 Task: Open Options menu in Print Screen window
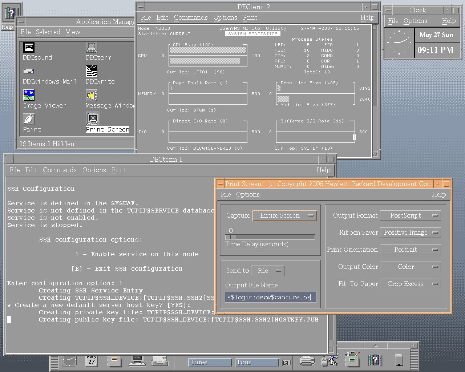click(248, 195)
